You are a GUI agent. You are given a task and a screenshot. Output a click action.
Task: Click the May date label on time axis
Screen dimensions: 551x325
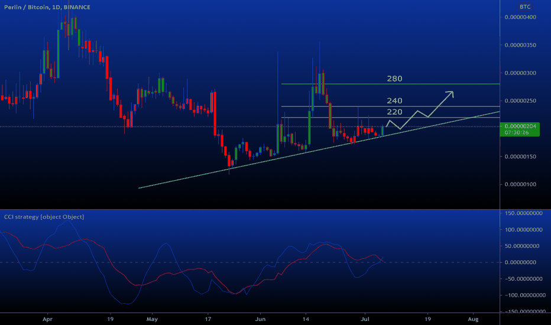coord(152,319)
